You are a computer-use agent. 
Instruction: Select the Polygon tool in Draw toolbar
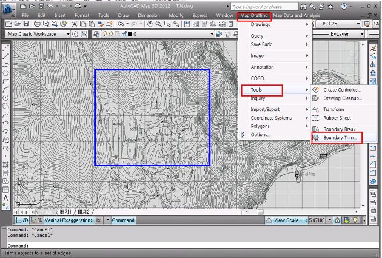pos(5,73)
